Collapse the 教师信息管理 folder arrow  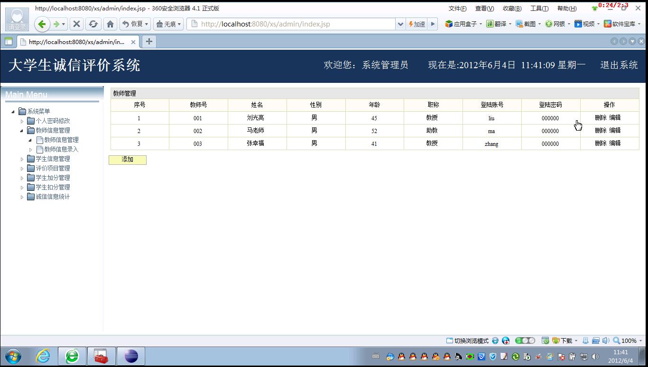(22, 131)
